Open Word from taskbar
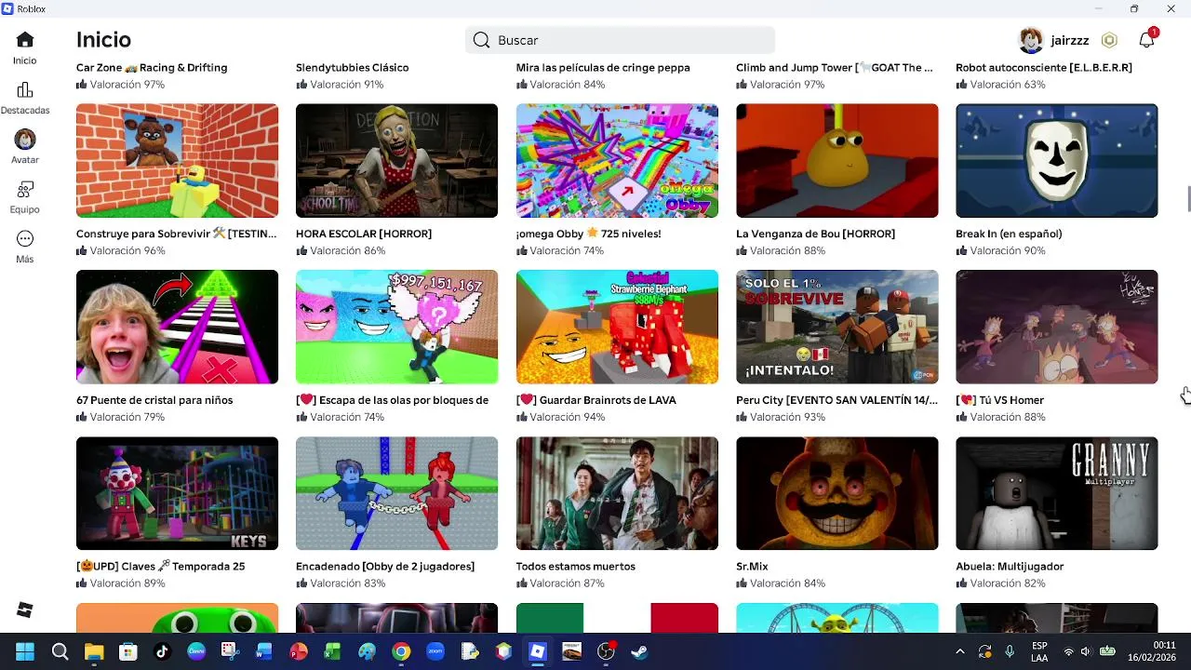 pos(264,651)
